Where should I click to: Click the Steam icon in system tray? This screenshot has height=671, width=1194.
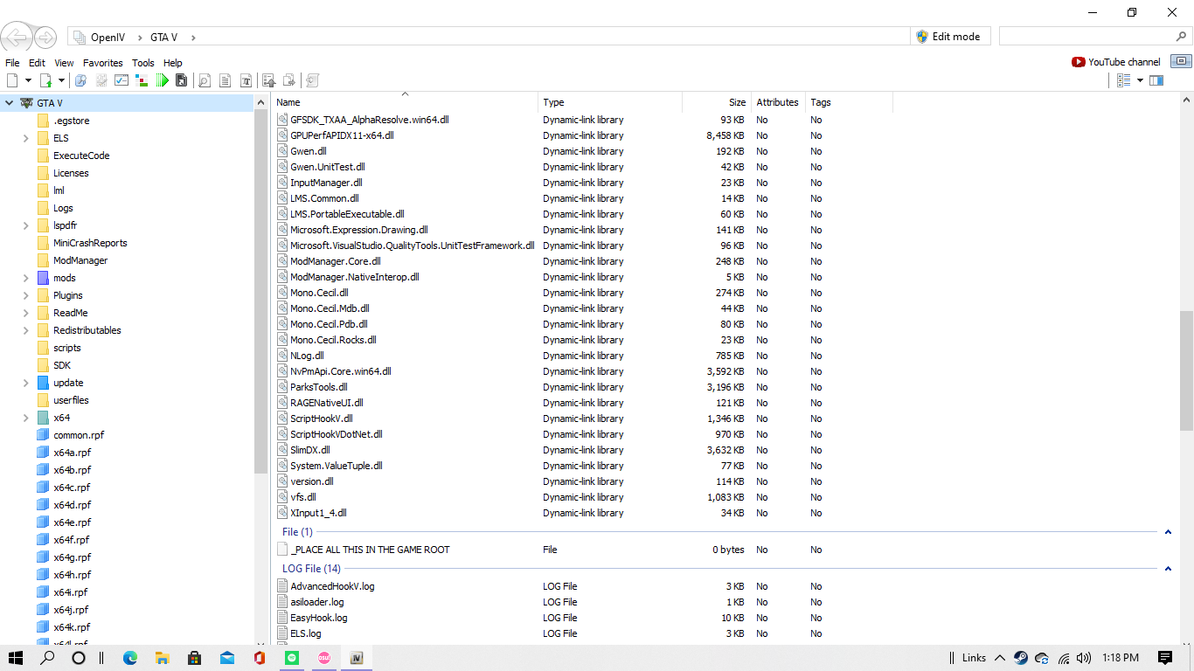[1020, 658]
